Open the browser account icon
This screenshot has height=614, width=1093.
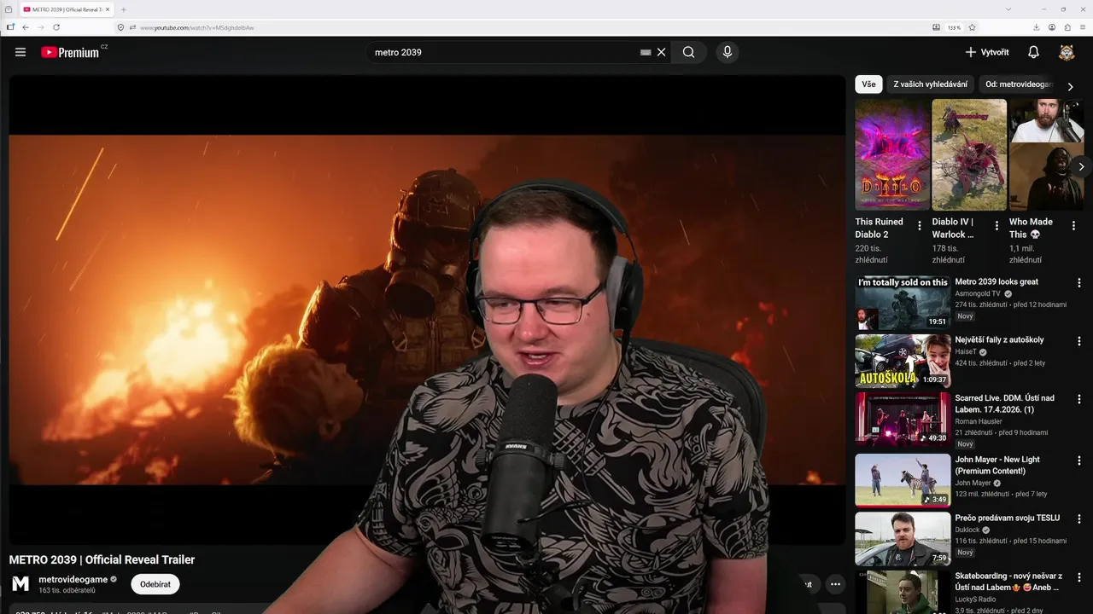[1052, 27]
